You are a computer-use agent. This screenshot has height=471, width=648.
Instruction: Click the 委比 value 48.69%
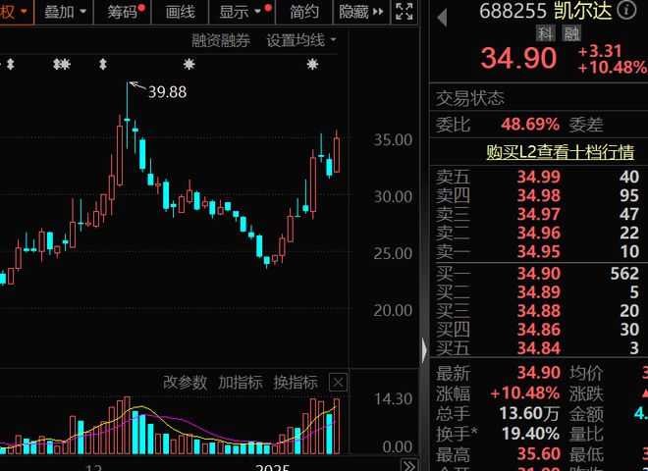pyautogui.click(x=530, y=124)
